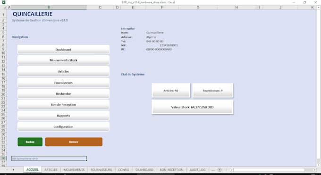Click the Etat du Systeme heading

[x=133, y=75]
